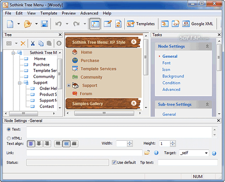Open the add node dropdown arrow
Image resolution: width=225 pixels, height=182 pixels.
click(16, 43)
